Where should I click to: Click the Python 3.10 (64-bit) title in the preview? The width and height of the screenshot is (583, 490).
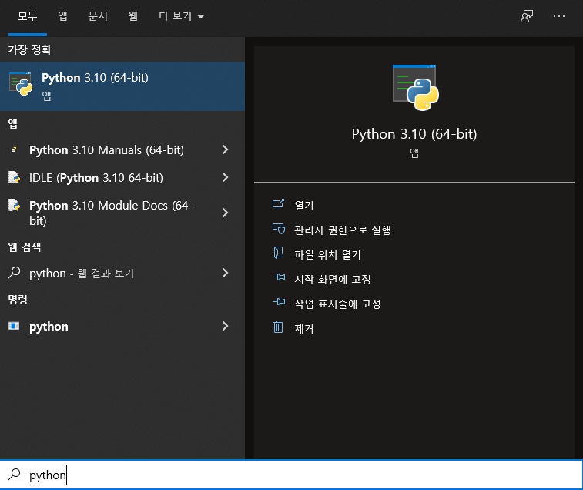(414, 134)
